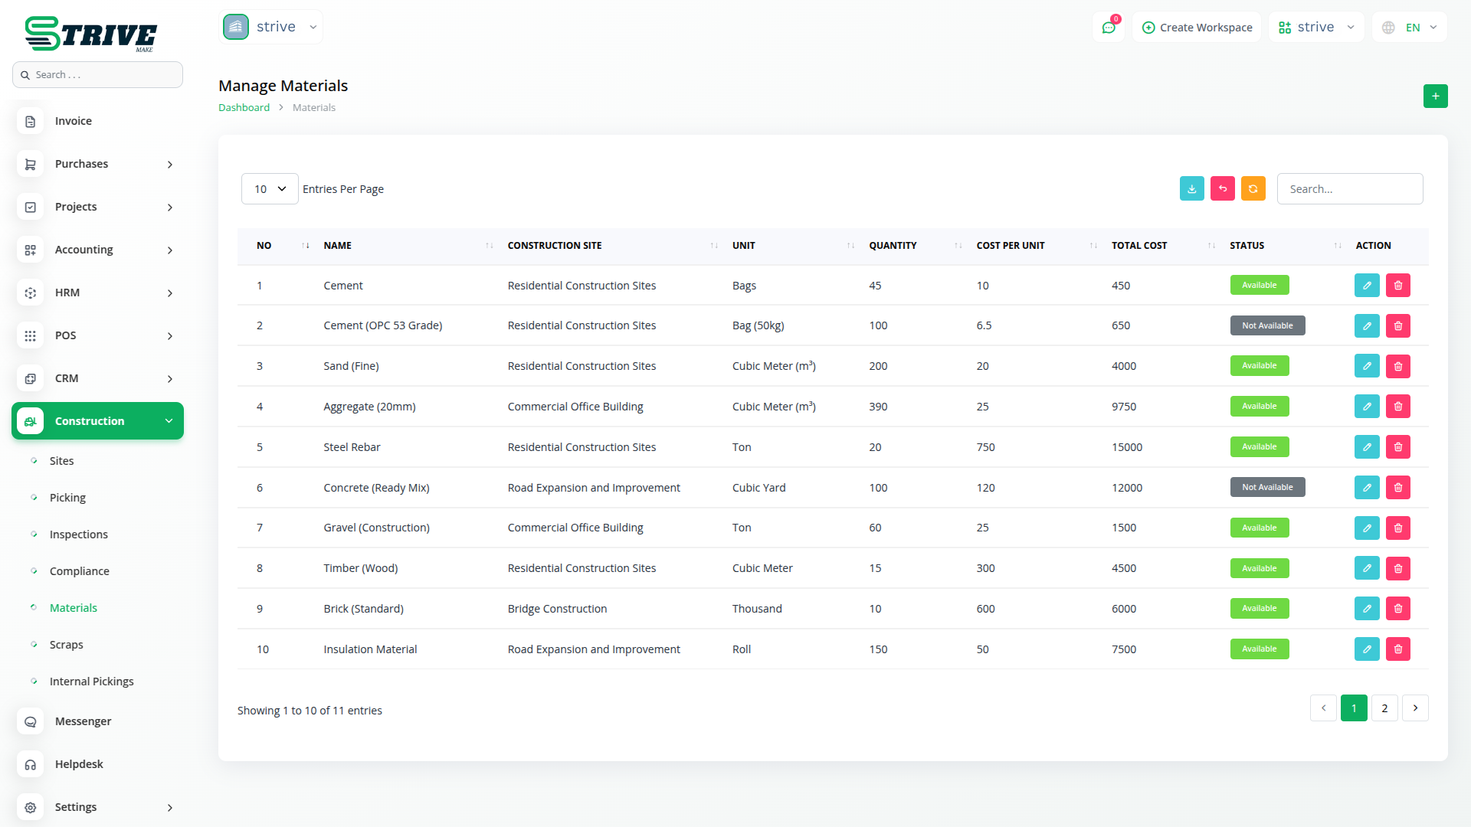Select Inspections in Construction submenu
Image resolution: width=1471 pixels, height=827 pixels.
click(x=79, y=534)
